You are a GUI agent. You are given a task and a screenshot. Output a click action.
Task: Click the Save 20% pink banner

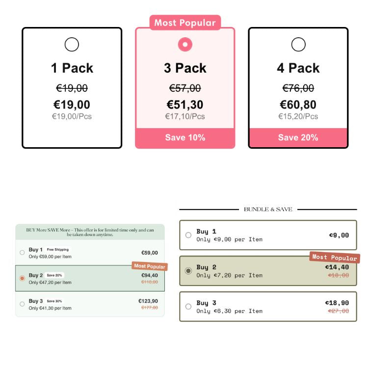tap(298, 137)
